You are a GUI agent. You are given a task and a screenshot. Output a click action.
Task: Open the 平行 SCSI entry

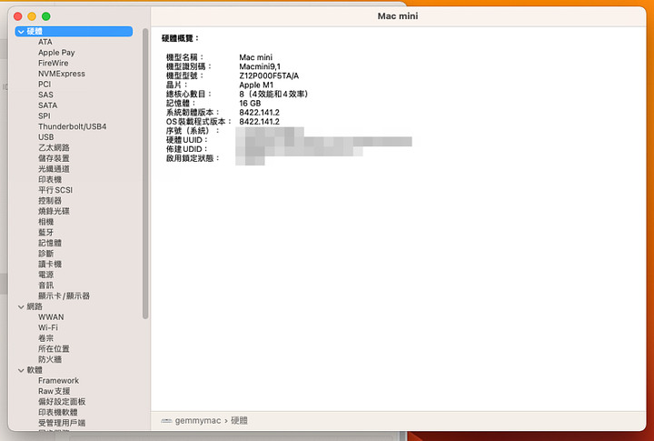point(55,190)
